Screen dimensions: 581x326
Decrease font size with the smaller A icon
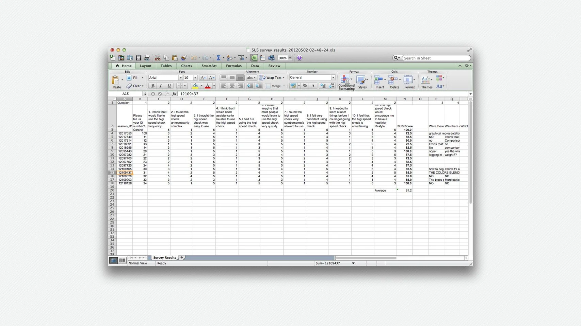[211, 78]
